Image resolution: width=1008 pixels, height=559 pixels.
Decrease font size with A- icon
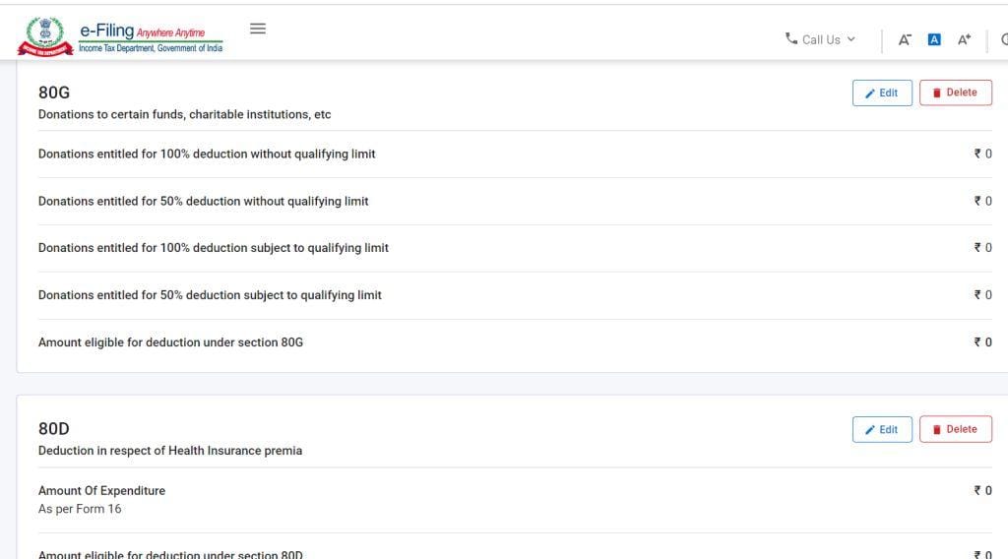pyautogui.click(x=905, y=39)
